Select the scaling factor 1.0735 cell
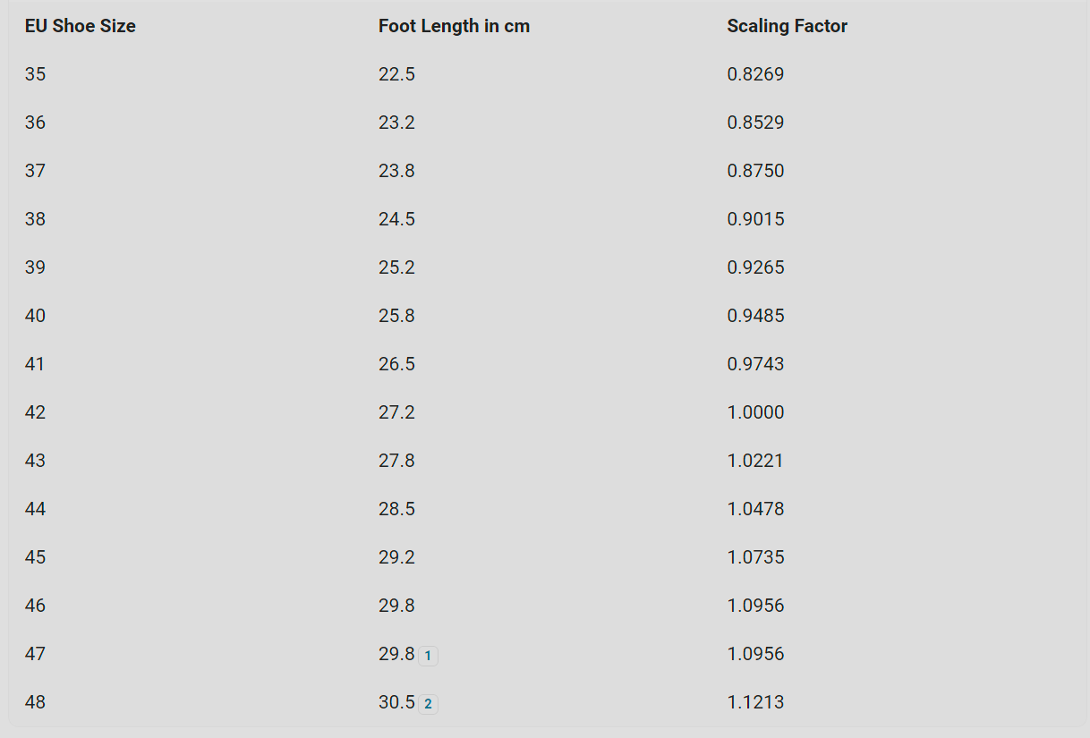Screen dimensions: 1090x738 pyautogui.click(x=755, y=557)
